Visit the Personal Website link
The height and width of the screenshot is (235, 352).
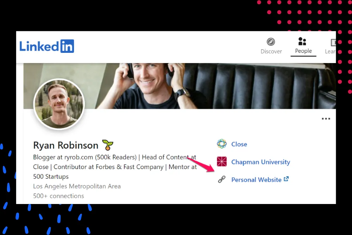tap(256, 180)
